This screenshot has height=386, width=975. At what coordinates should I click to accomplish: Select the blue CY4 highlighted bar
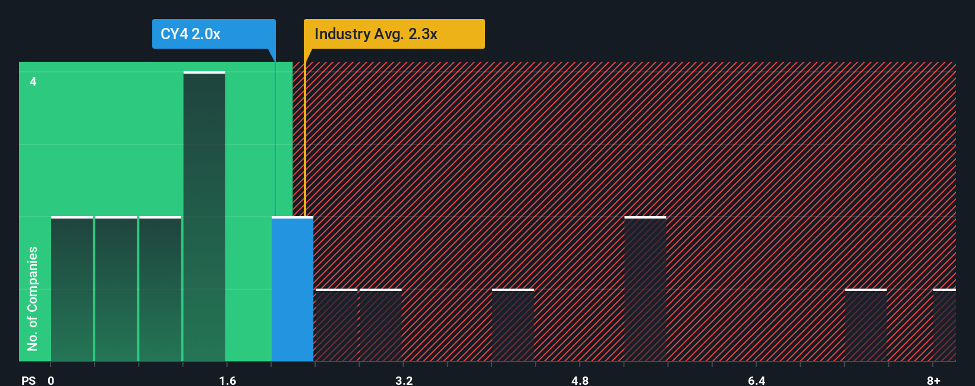pos(292,289)
